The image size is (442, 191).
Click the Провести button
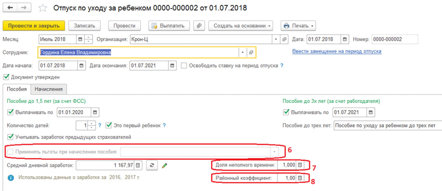(124, 25)
